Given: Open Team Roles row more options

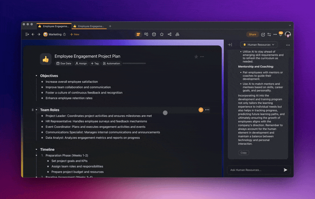Looking at the screenshot, I should tap(207, 110).
